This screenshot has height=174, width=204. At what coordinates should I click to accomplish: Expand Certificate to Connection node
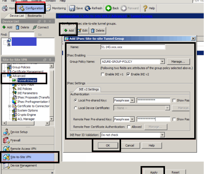[x=9, y=106]
